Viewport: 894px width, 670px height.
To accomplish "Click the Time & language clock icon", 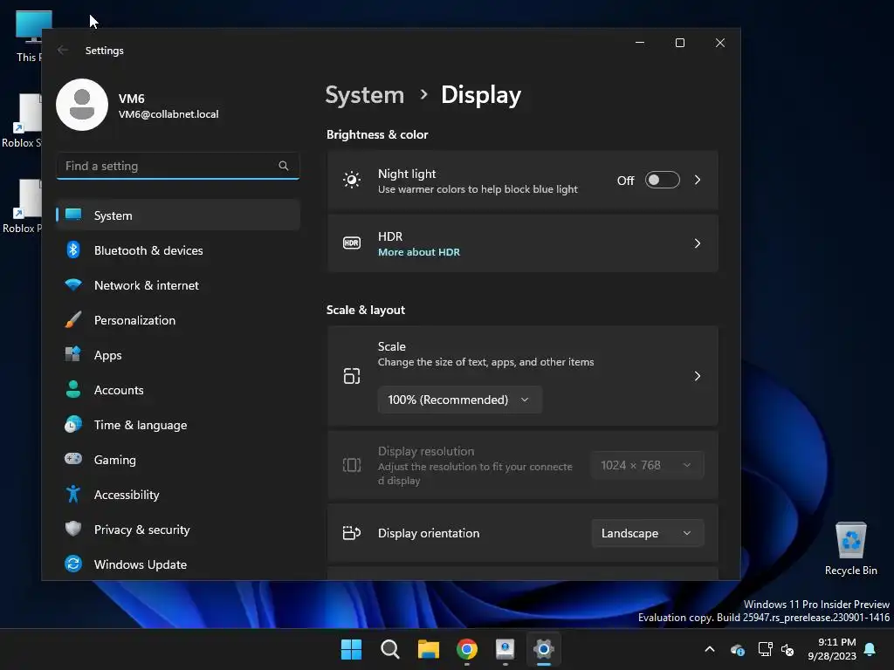I will (73, 424).
